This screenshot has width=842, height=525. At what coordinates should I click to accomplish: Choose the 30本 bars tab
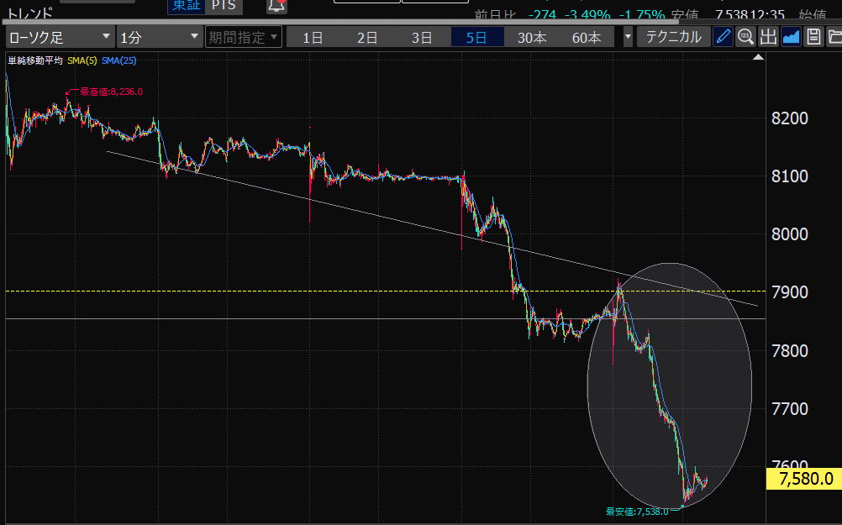[x=532, y=37]
